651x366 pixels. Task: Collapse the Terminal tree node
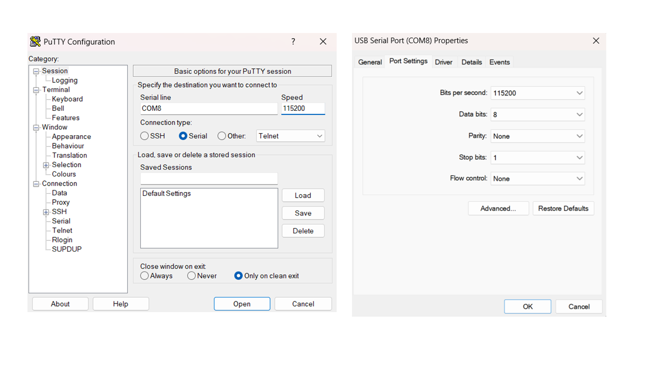[x=36, y=90]
